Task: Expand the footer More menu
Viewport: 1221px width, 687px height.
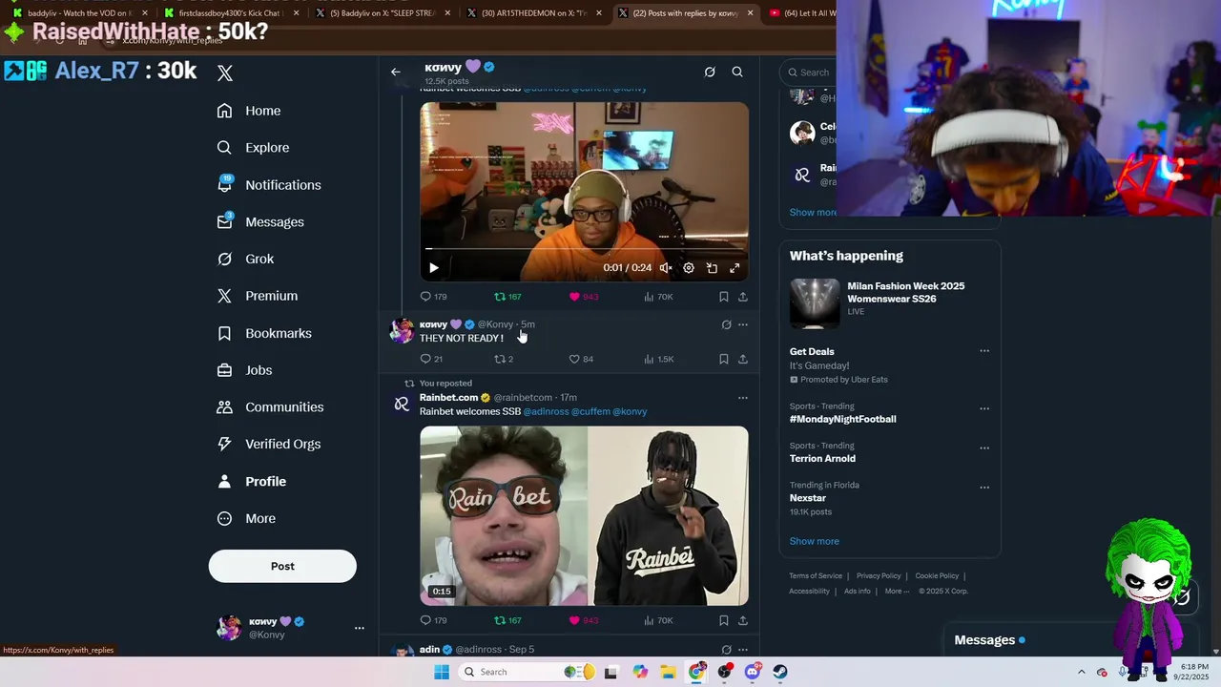Action: pyautogui.click(x=898, y=592)
